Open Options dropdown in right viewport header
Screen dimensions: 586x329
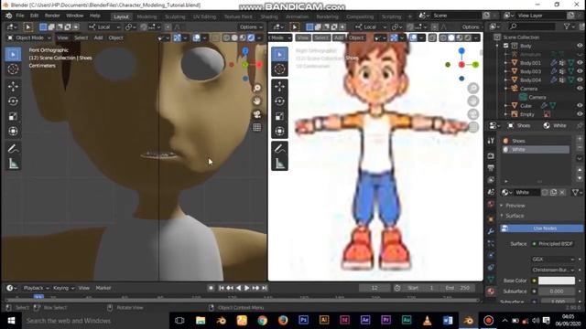[x=472, y=27]
